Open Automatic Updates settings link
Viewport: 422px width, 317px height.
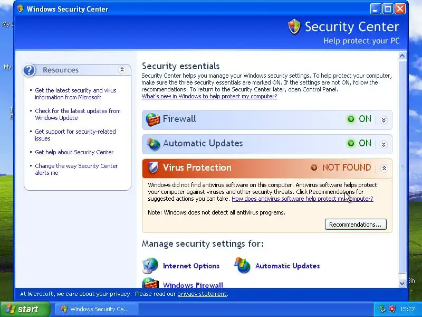(287, 266)
